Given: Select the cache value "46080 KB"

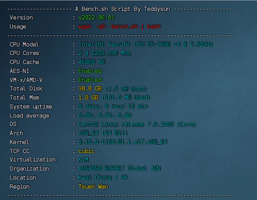Looking at the screenshot, I should click(92, 62).
